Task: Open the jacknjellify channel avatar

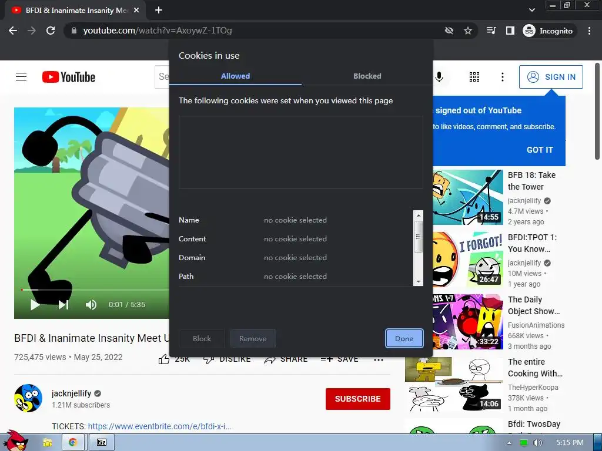Action: (x=28, y=398)
